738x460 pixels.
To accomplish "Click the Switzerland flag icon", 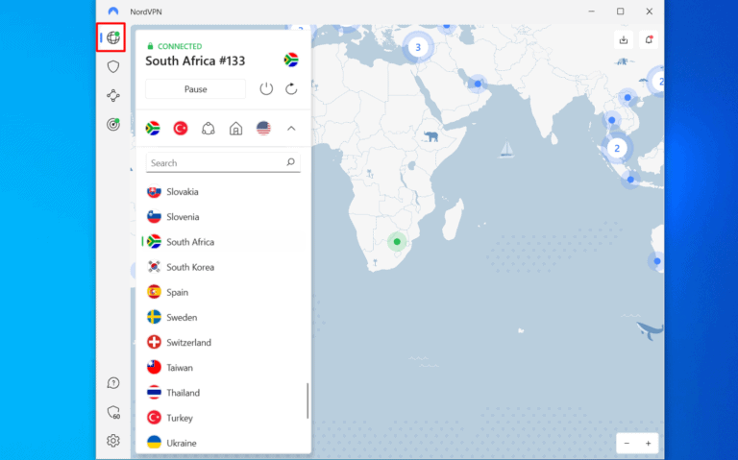I will click(x=154, y=343).
